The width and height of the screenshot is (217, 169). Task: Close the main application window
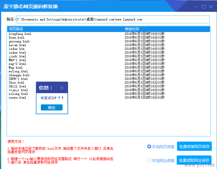211,7
